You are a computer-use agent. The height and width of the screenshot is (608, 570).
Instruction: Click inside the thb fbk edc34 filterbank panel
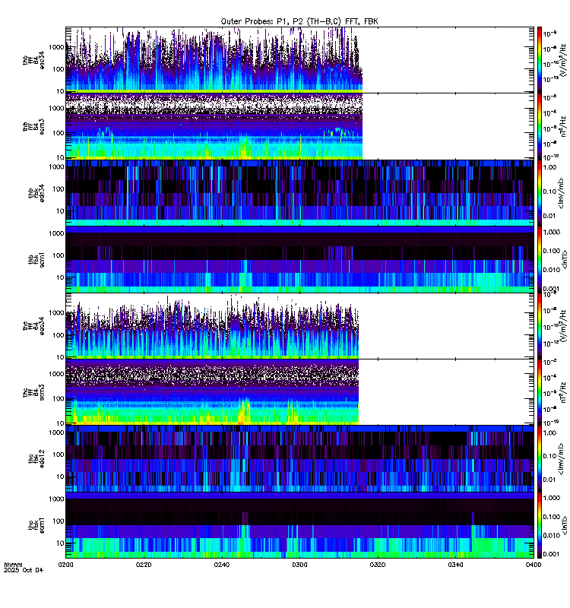pos(299,193)
